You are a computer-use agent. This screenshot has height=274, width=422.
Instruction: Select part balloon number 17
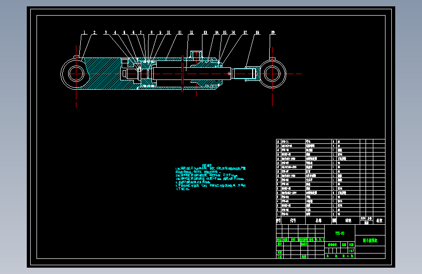(x=245, y=33)
